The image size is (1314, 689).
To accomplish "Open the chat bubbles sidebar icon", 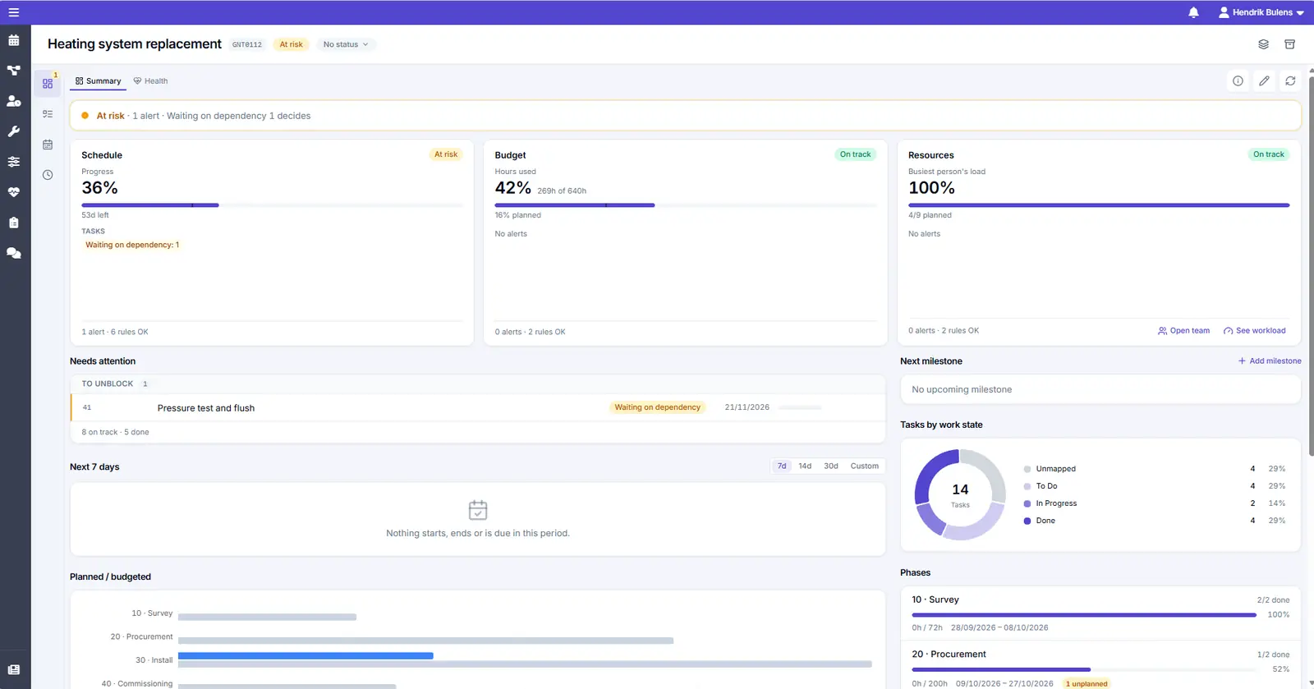I will pos(14,253).
